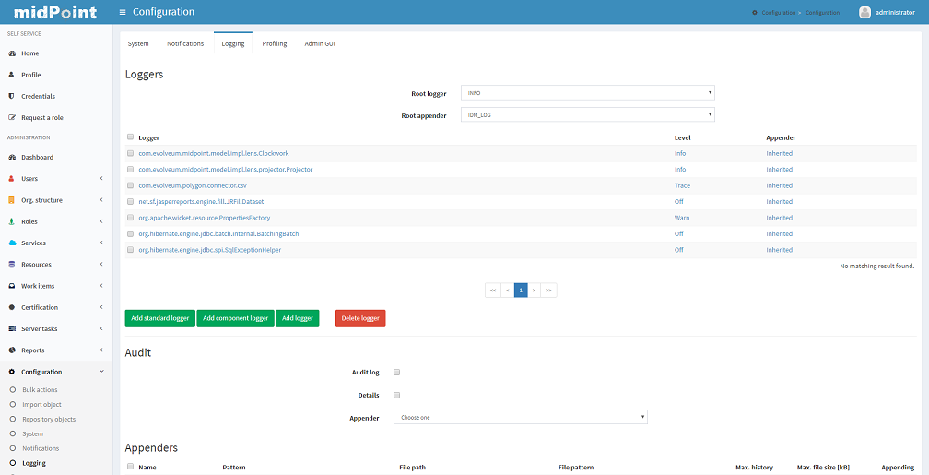Viewport: 929px width, 475px height.
Task: Open the Root logger level dropdown
Action: (587, 93)
